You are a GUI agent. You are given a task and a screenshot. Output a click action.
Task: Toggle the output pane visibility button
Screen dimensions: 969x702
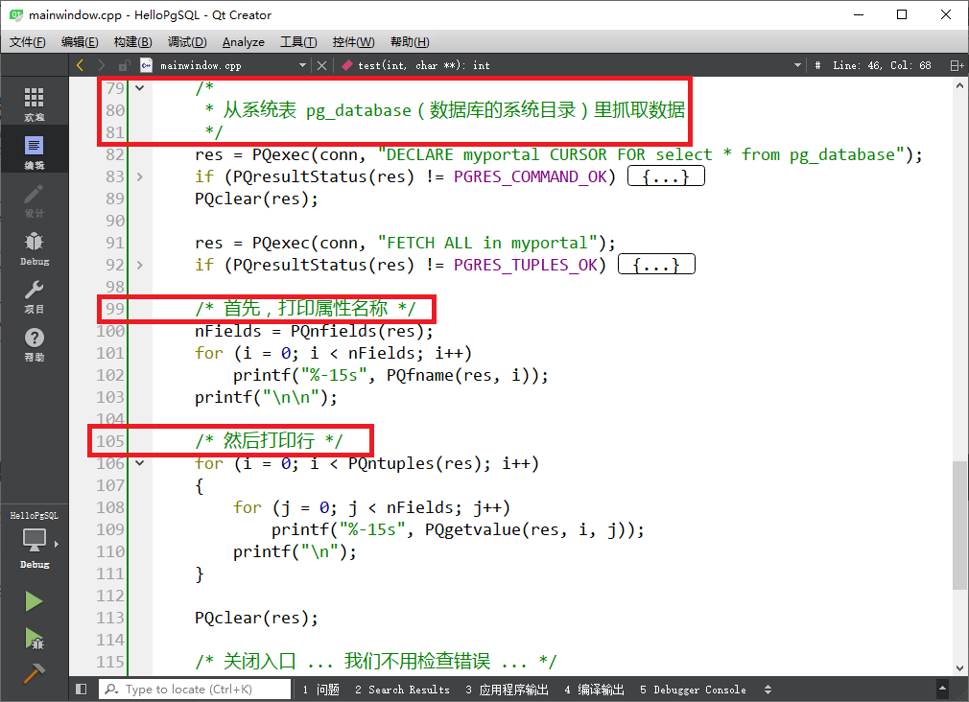point(82,689)
